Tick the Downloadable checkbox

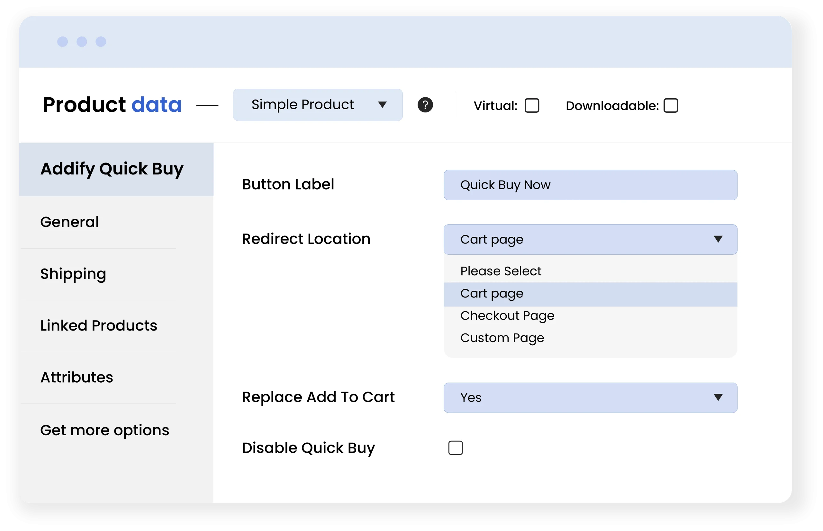click(x=671, y=105)
